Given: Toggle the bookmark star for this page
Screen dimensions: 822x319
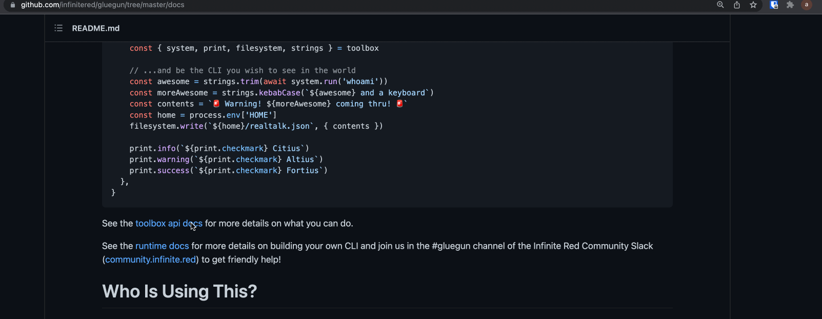Looking at the screenshot, I should pos(753,5).
